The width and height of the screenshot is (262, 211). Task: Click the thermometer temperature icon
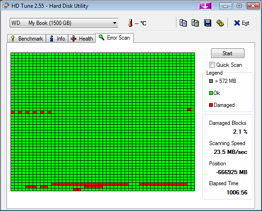pyautogui.click(x=131, y=23)
